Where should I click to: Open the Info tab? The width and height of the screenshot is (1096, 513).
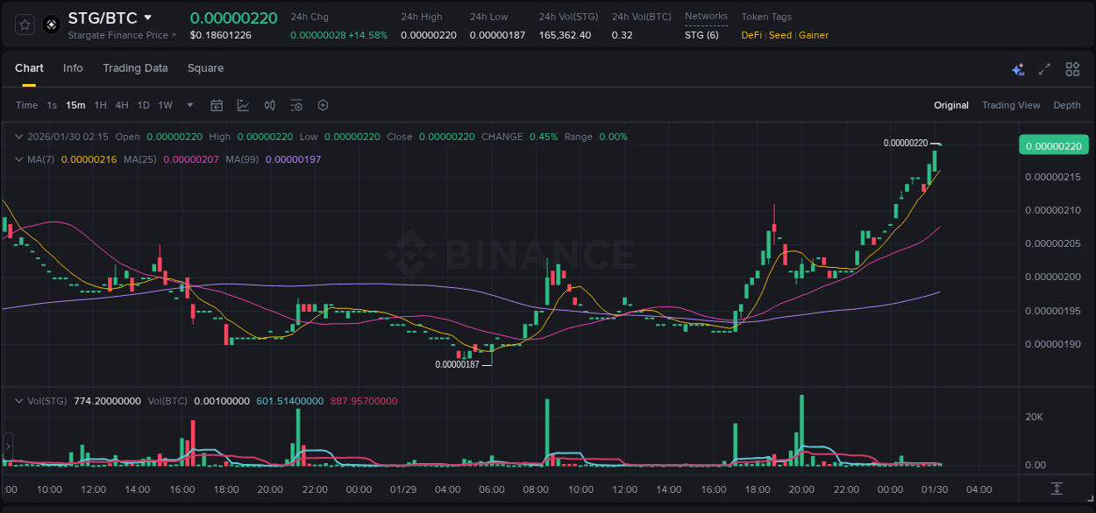coord(73,68)
